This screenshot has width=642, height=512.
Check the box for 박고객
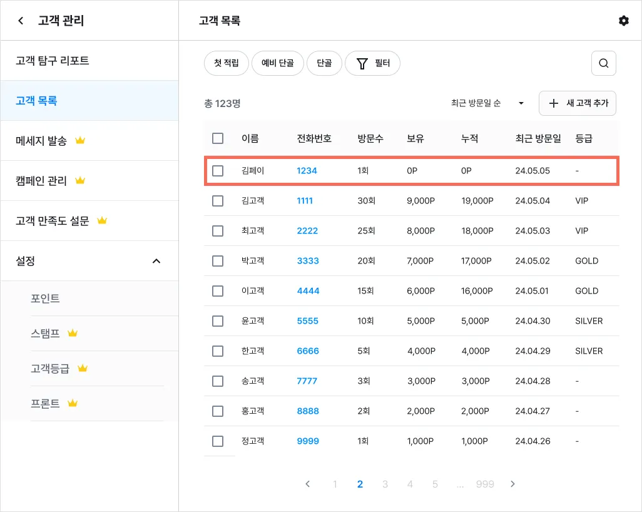click(218, 261)
